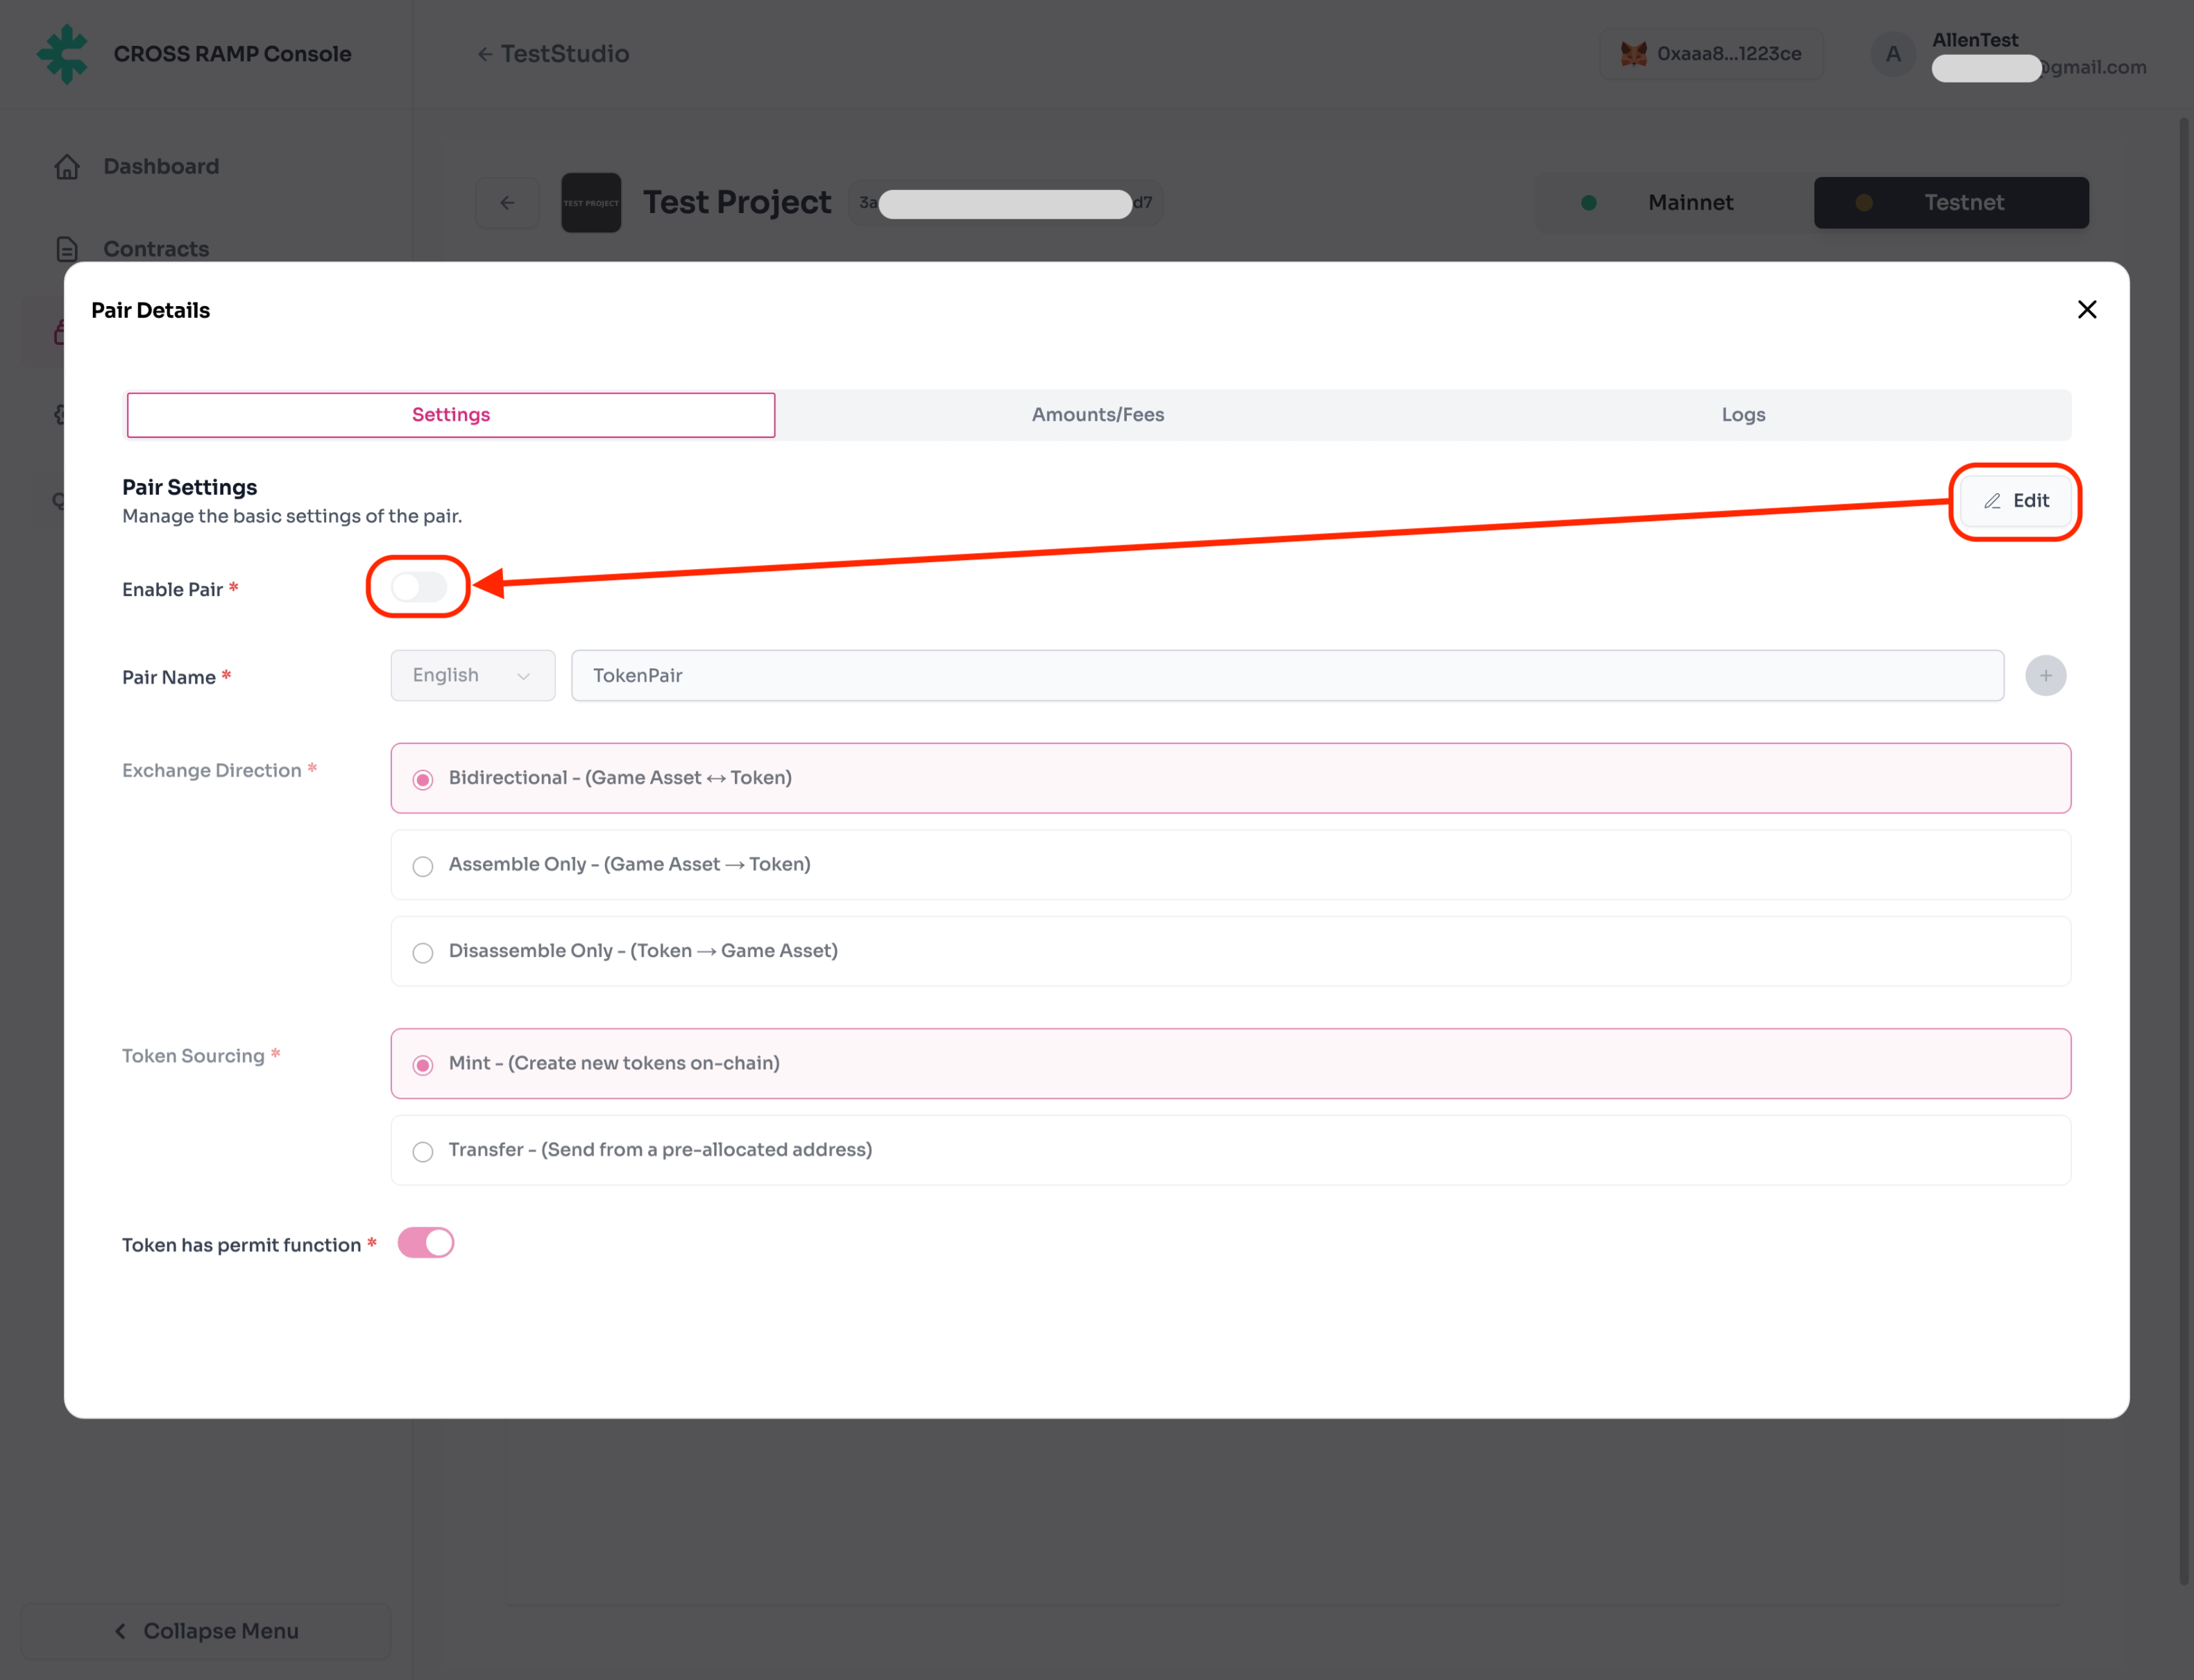Open the English language dropdown
The height and width of the screenshot is (1680, 2194).
472,676
